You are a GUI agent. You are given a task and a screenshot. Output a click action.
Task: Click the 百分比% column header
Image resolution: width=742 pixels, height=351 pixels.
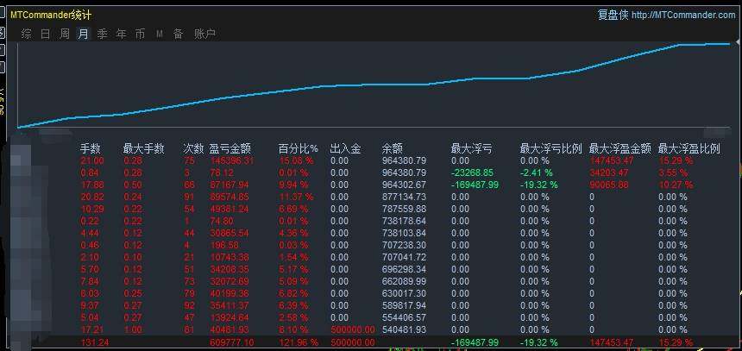[x=298, y=148]
